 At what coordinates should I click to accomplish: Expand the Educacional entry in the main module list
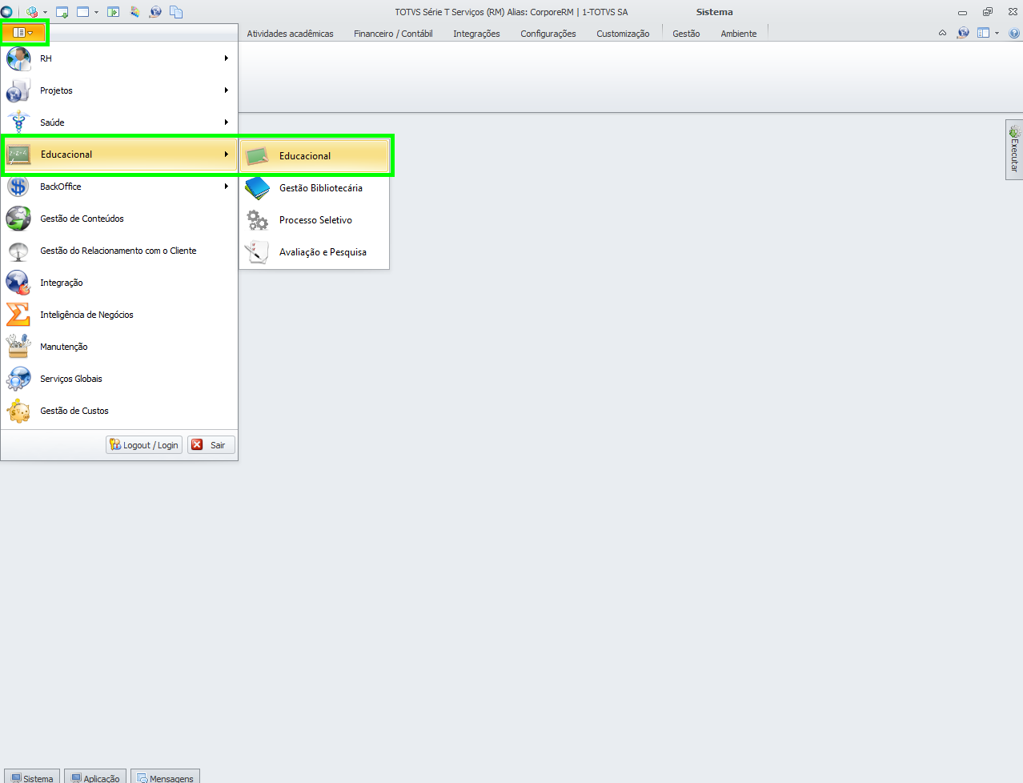pos(119,155)
